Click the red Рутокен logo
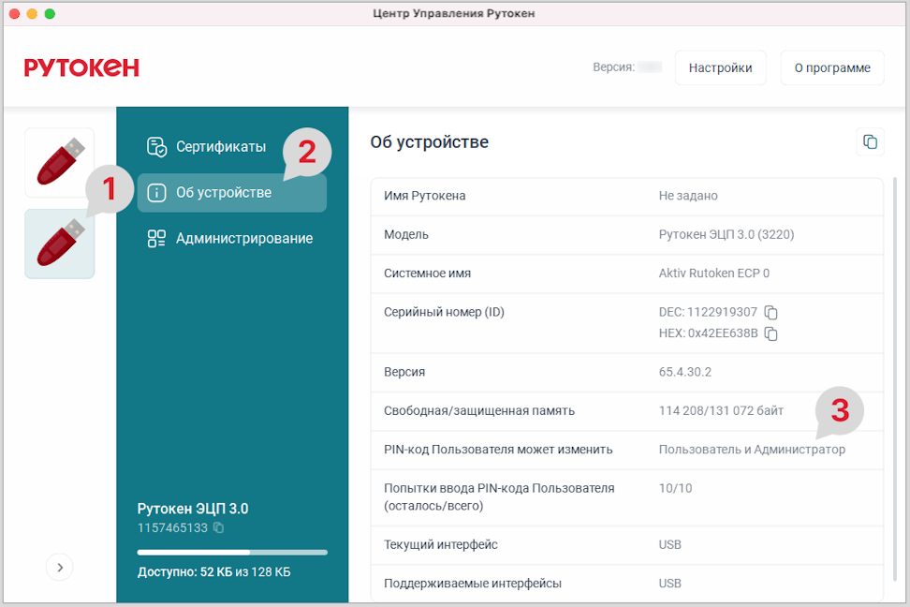 81,67
